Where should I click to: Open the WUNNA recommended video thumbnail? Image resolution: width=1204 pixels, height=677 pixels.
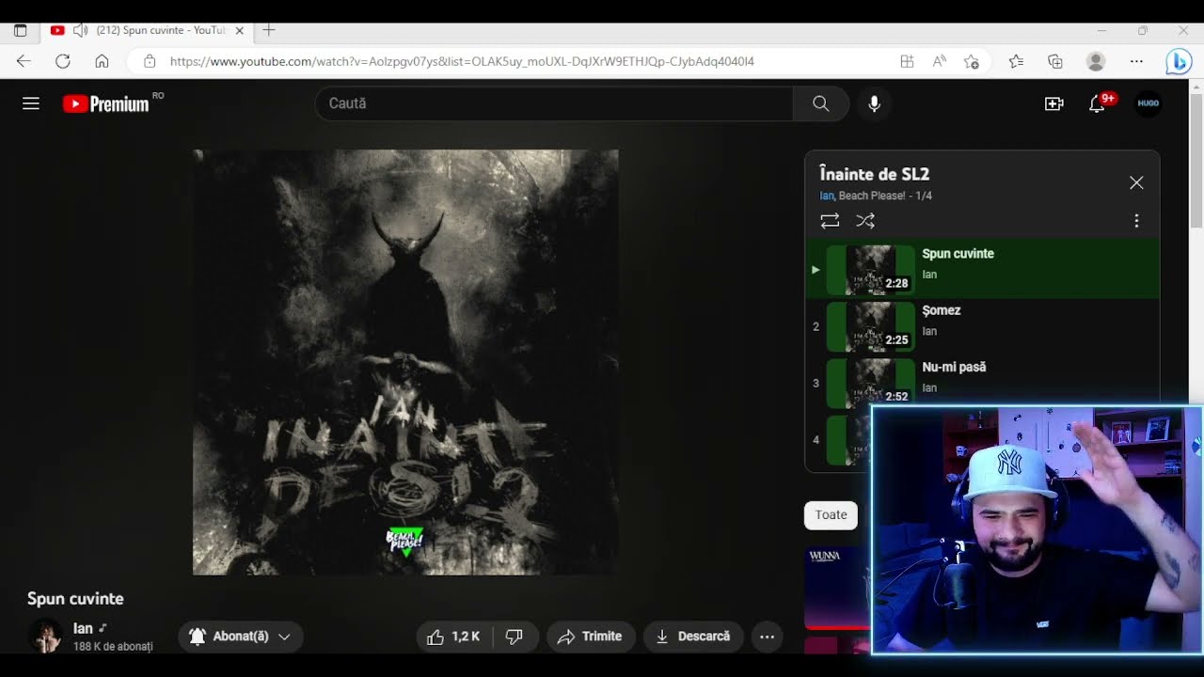pyautogui.click(x=837, y=588)
